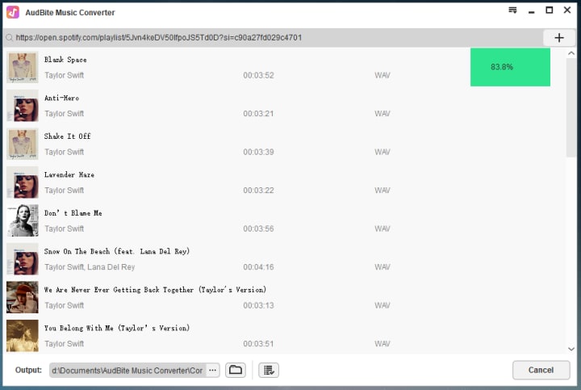Image resolution: width=581 pixels, height=390 pixels.
Task: Click duration 00:03:22 of Lavender Haze
Action: pyautogui.click(x=258, y=191)
